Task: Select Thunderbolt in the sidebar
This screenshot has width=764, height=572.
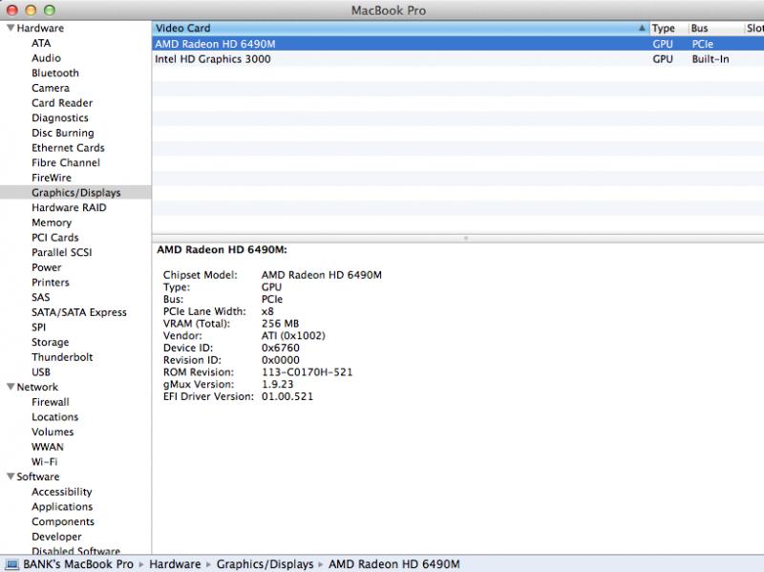Action: tap(62, 357)
